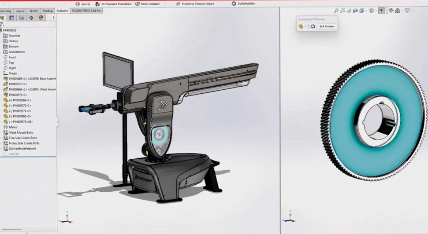
Task: Open the Sensor tool
Action: [x=83, y=4]
